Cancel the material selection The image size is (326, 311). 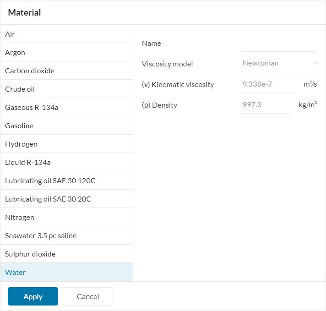coord(88,296)
